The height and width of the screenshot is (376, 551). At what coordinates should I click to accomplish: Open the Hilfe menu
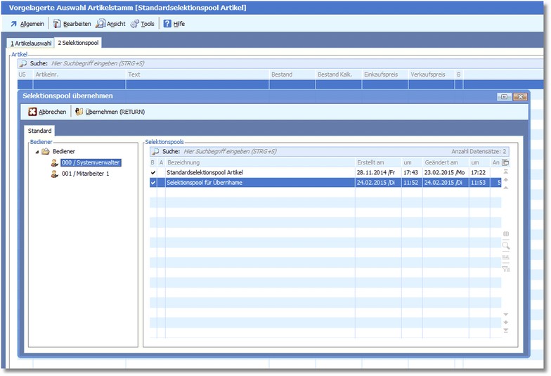pos(174,23)
